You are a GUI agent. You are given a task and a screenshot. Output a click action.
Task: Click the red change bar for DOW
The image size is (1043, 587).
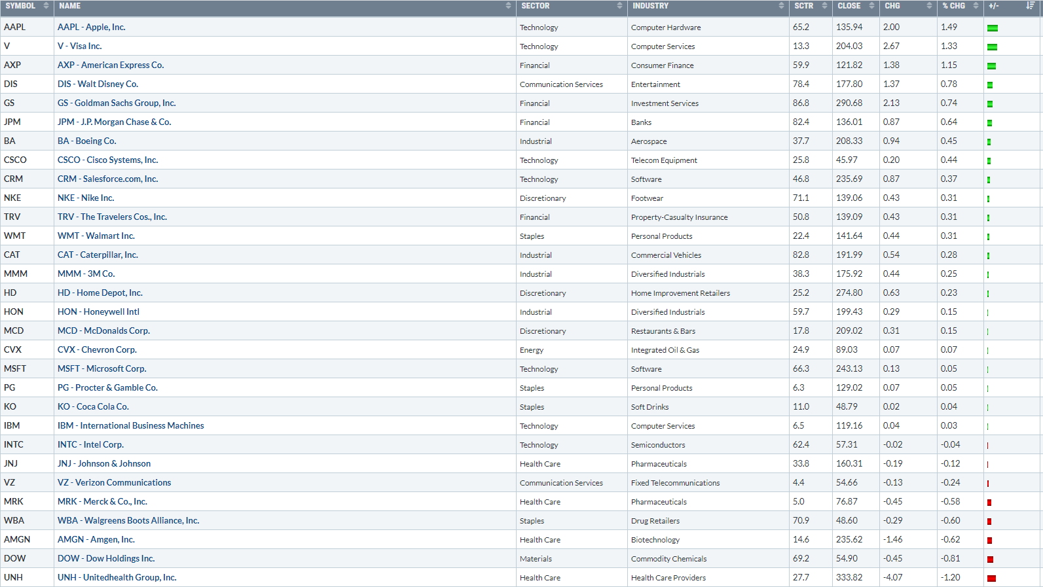990,560
